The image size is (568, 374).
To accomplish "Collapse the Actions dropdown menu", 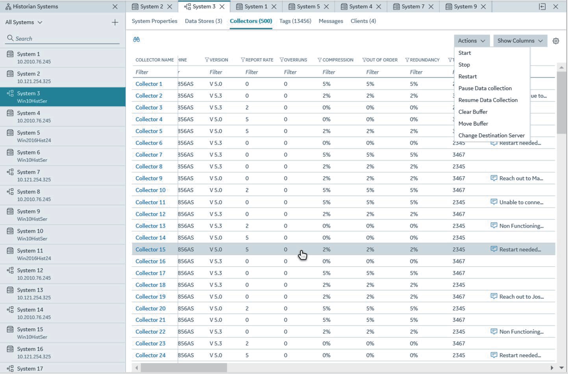I will tap(471, 41).
